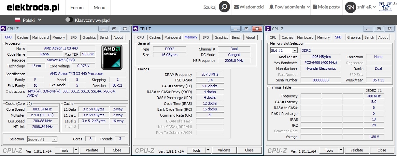Open Tools dropdown arrow in middle CPU-Z window
Image resolution: width=397 pixels, height=156 pixels.
(x=208, y=150)
